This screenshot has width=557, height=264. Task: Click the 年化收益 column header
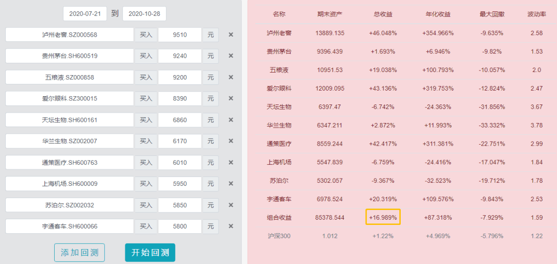[x=438, y=14]
